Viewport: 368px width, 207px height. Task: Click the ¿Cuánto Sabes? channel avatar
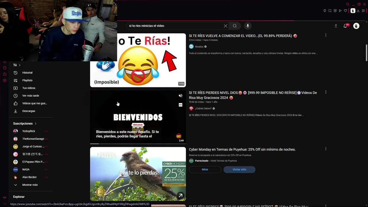click(x=191, y=108)
